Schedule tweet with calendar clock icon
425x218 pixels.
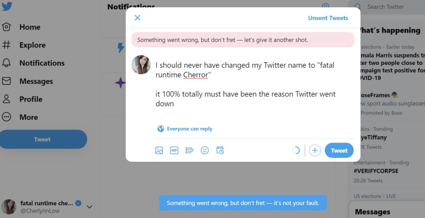220,150
